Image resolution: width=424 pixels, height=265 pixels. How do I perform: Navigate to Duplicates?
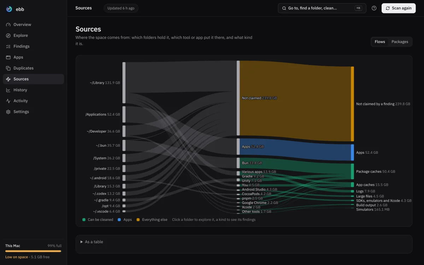click(33, 68)
